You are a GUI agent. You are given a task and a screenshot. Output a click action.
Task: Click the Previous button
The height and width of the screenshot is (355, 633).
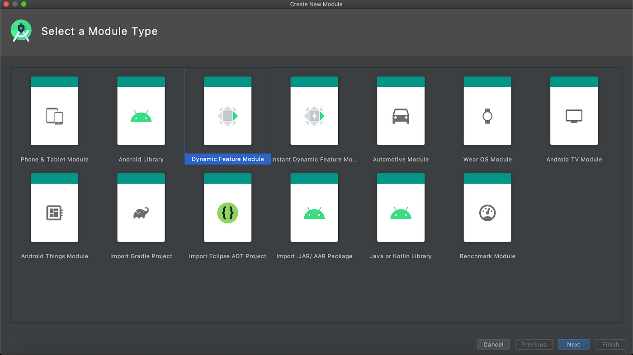pyautogui.click(x=534, y=344)
